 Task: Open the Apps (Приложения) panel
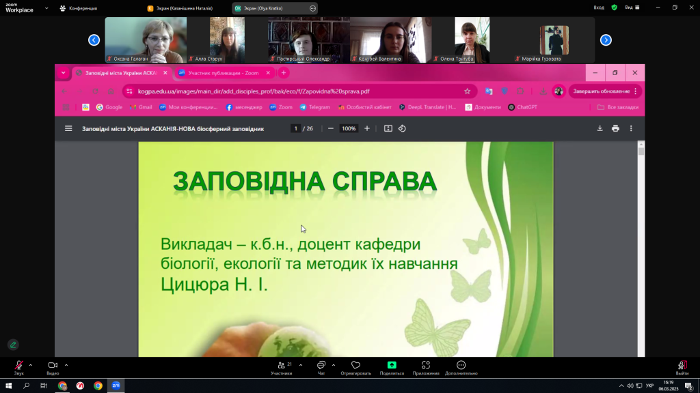tap(425, 366)
